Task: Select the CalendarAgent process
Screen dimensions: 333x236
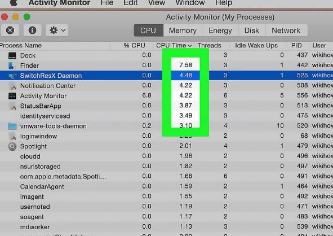Action: [x=167, y=187]
